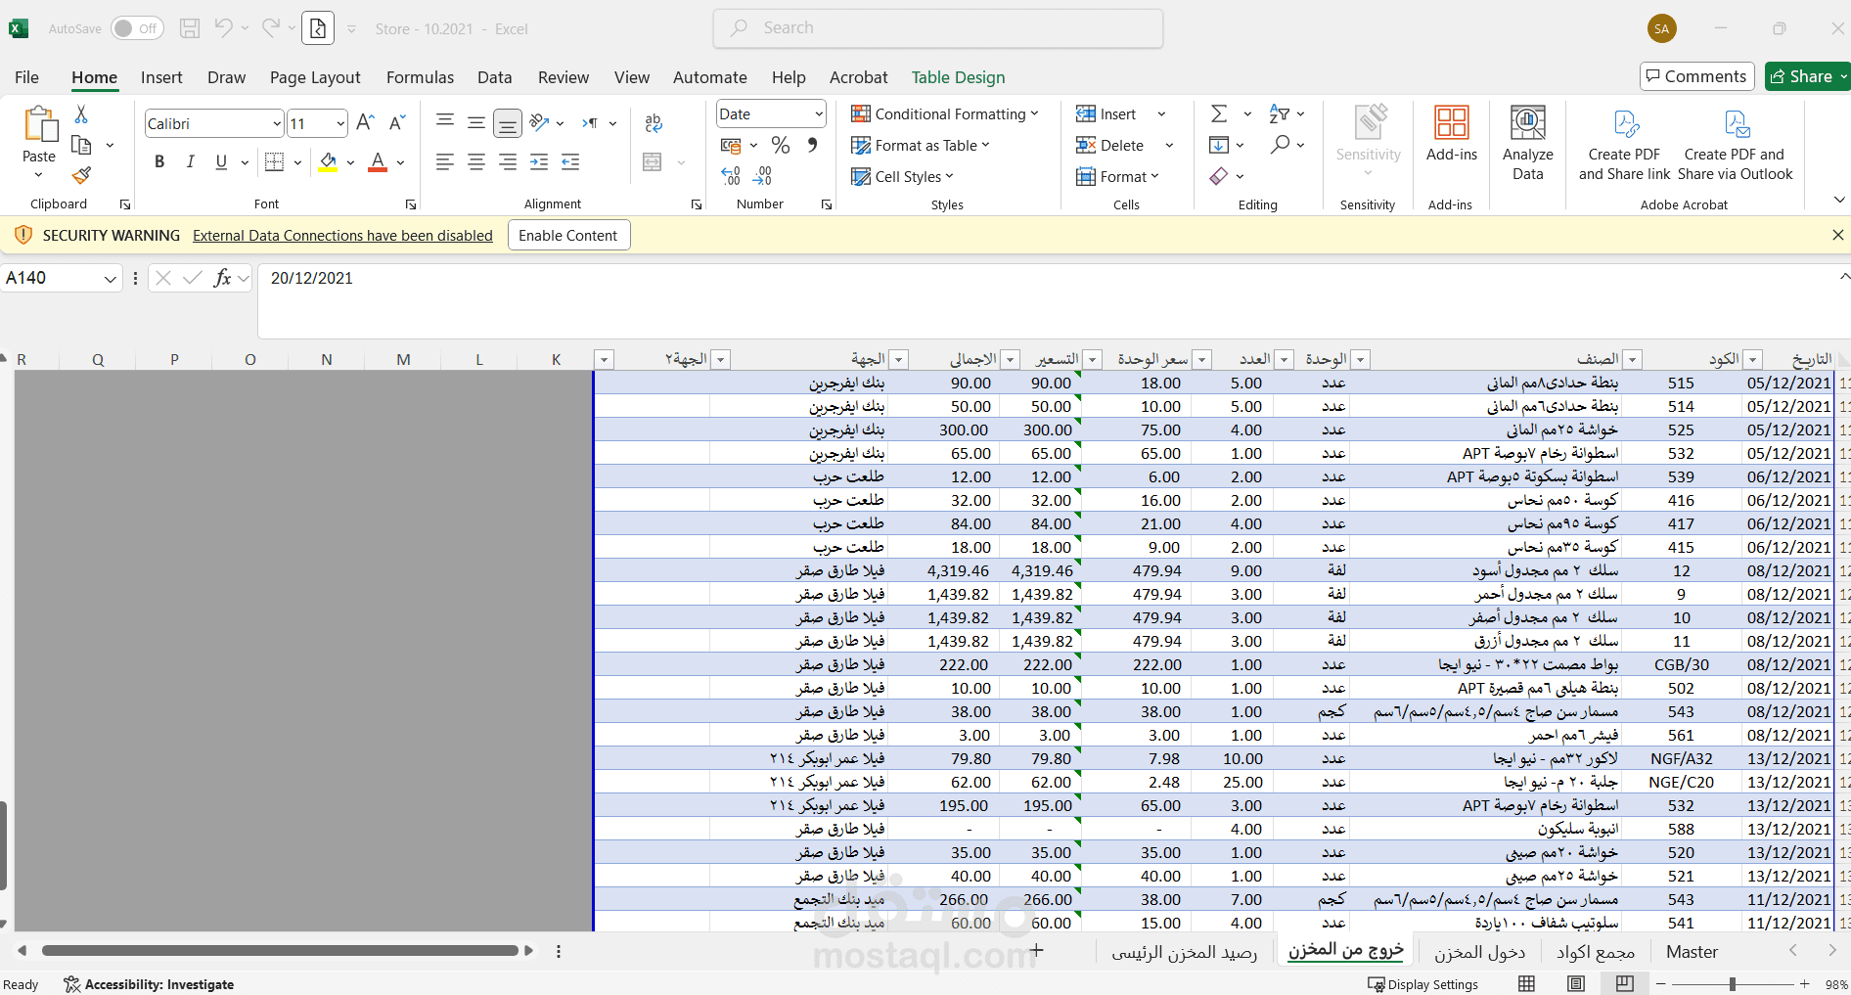Toggle AutoSave switch
The height and width of the screenshot is (995, 1851).
(x=137, y=28)
